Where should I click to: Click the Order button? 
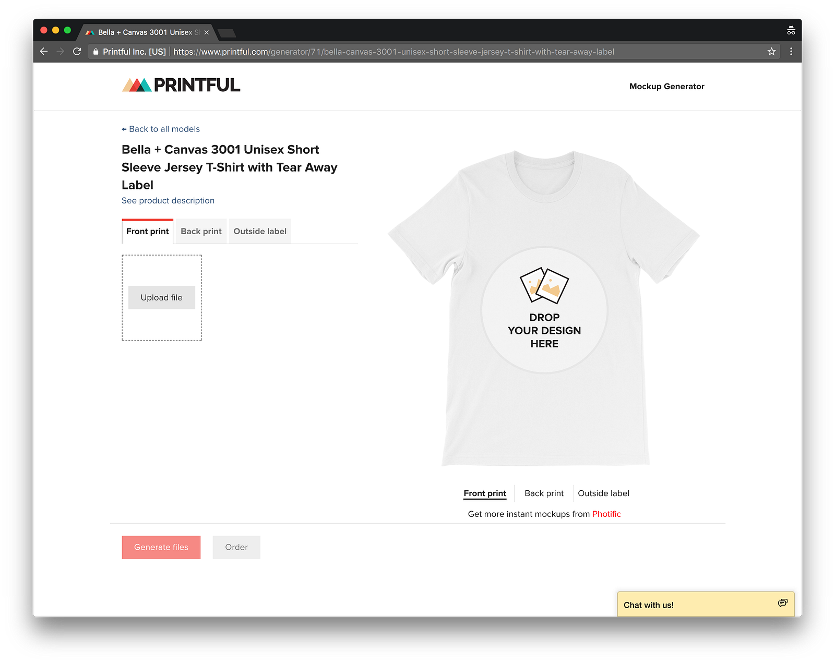point(236,547)
